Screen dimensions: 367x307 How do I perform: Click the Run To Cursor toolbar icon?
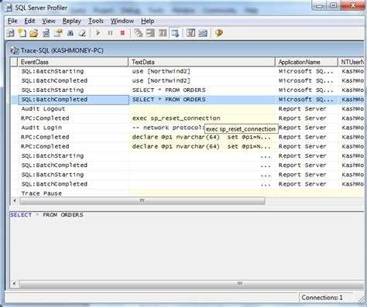coord(150,33)
